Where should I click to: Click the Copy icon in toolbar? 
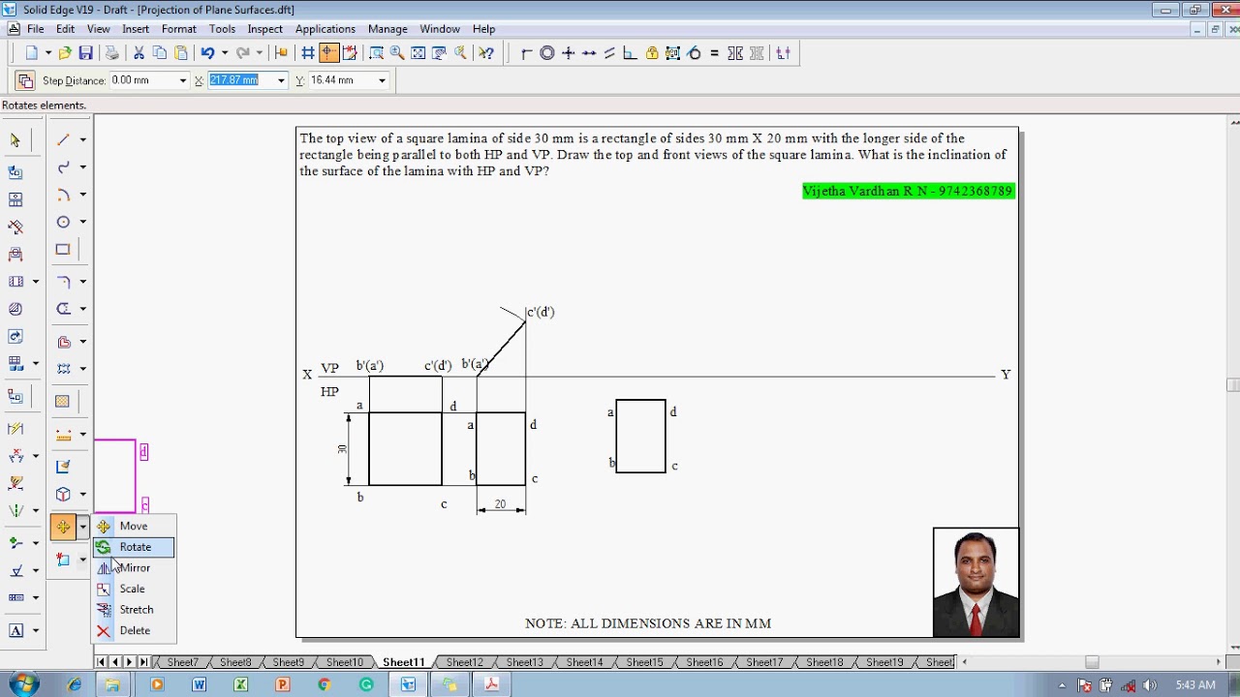click(160, 53)
